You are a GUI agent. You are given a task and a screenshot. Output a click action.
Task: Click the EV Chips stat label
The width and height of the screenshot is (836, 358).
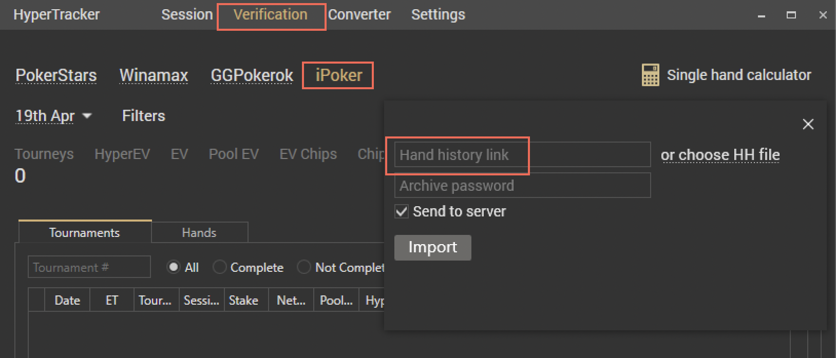[x=308, y=154]
